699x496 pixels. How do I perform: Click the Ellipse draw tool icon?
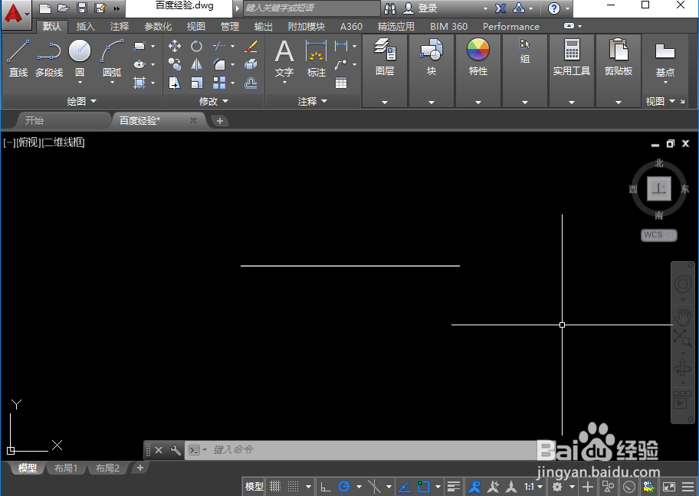(x=139, y=64)
